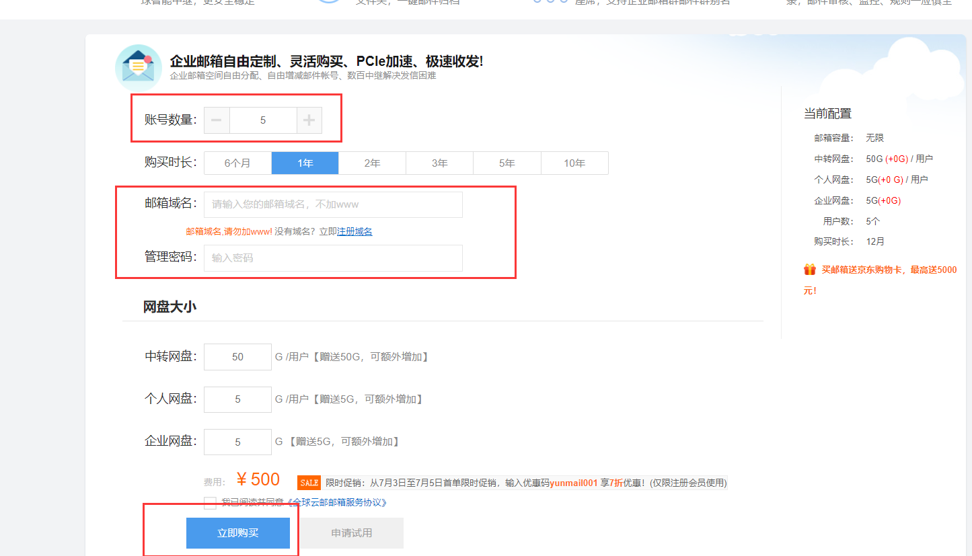The width and height of the screenshot is (972, 556).
Task: Choose the 3年 duration option
Action: coord(439,163)
